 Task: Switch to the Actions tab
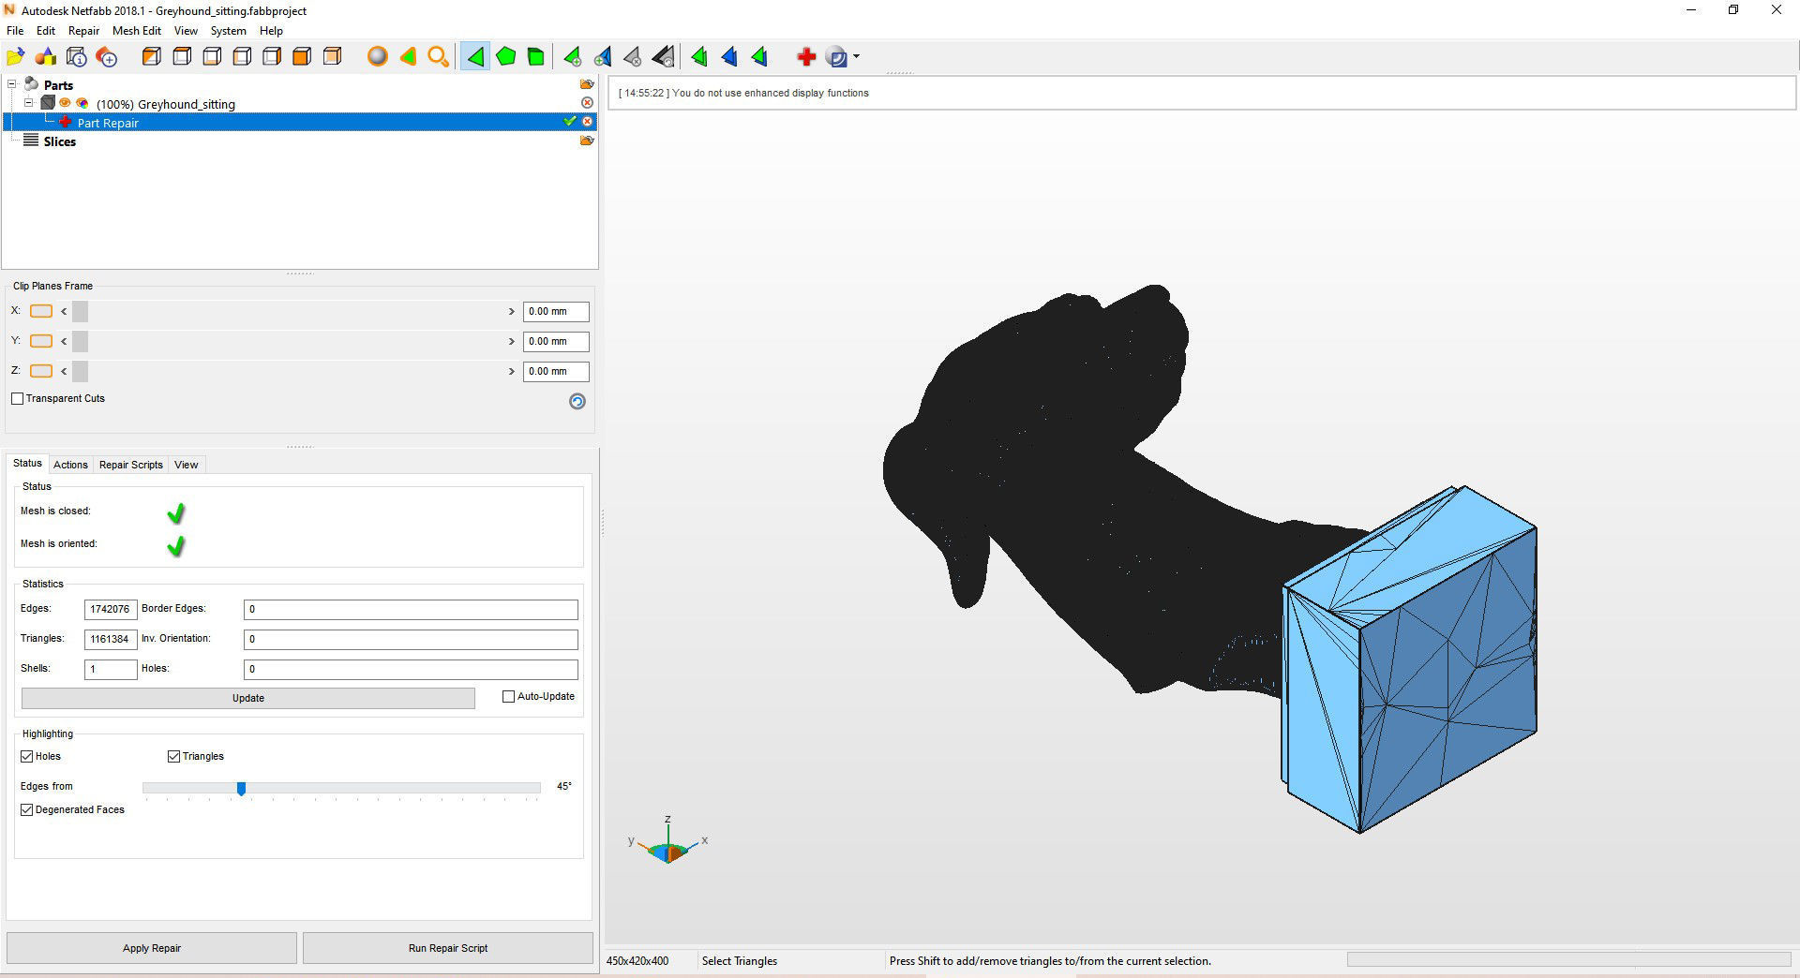[70, 465]
